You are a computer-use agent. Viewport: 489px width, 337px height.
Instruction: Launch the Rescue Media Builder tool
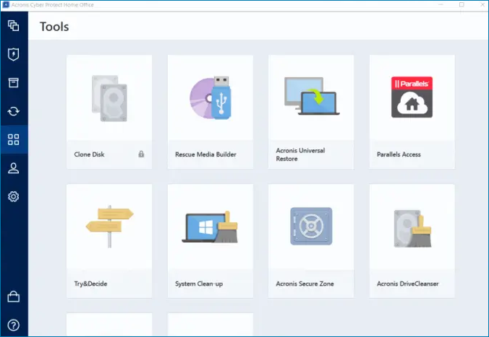coord(210,111)
